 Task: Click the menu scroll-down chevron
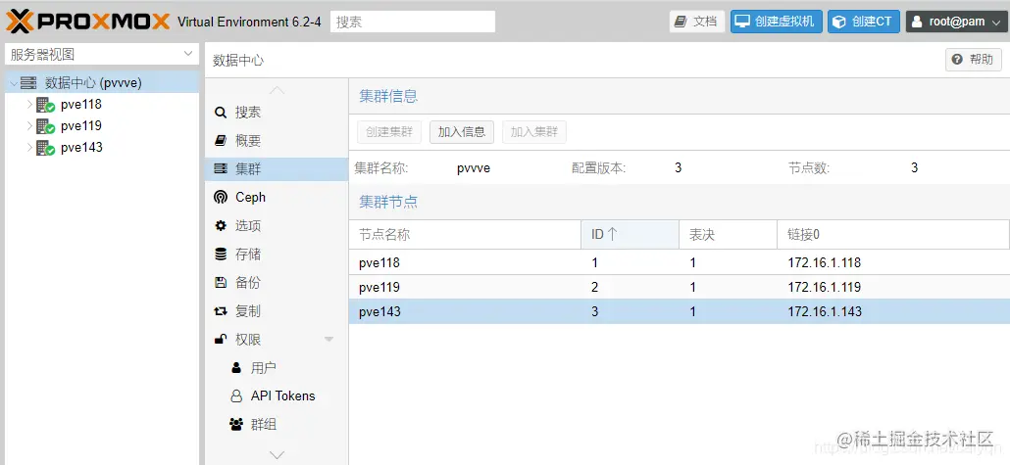[x=277, y=454]
